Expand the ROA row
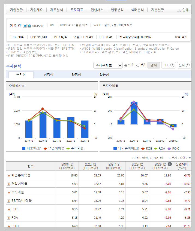This screenshot has width=195, height=231. (9, 218)
